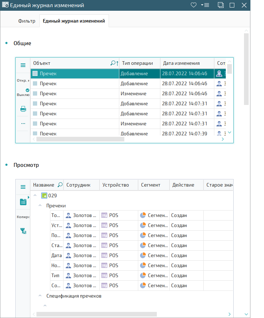Click bottom down arrow of main scrollbar
This screenshot has width=264, height=318.
point(246,314)
